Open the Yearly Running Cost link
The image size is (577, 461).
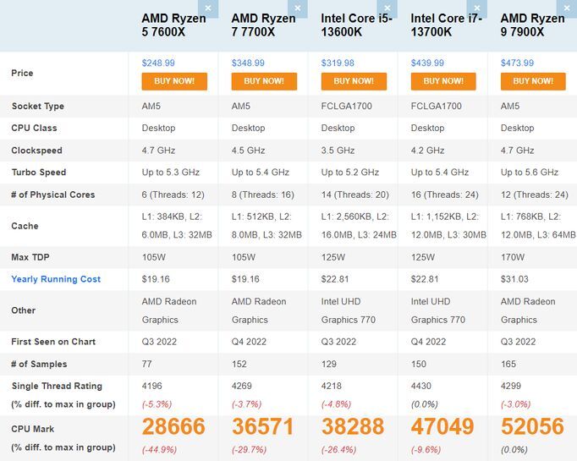point(56,279)
